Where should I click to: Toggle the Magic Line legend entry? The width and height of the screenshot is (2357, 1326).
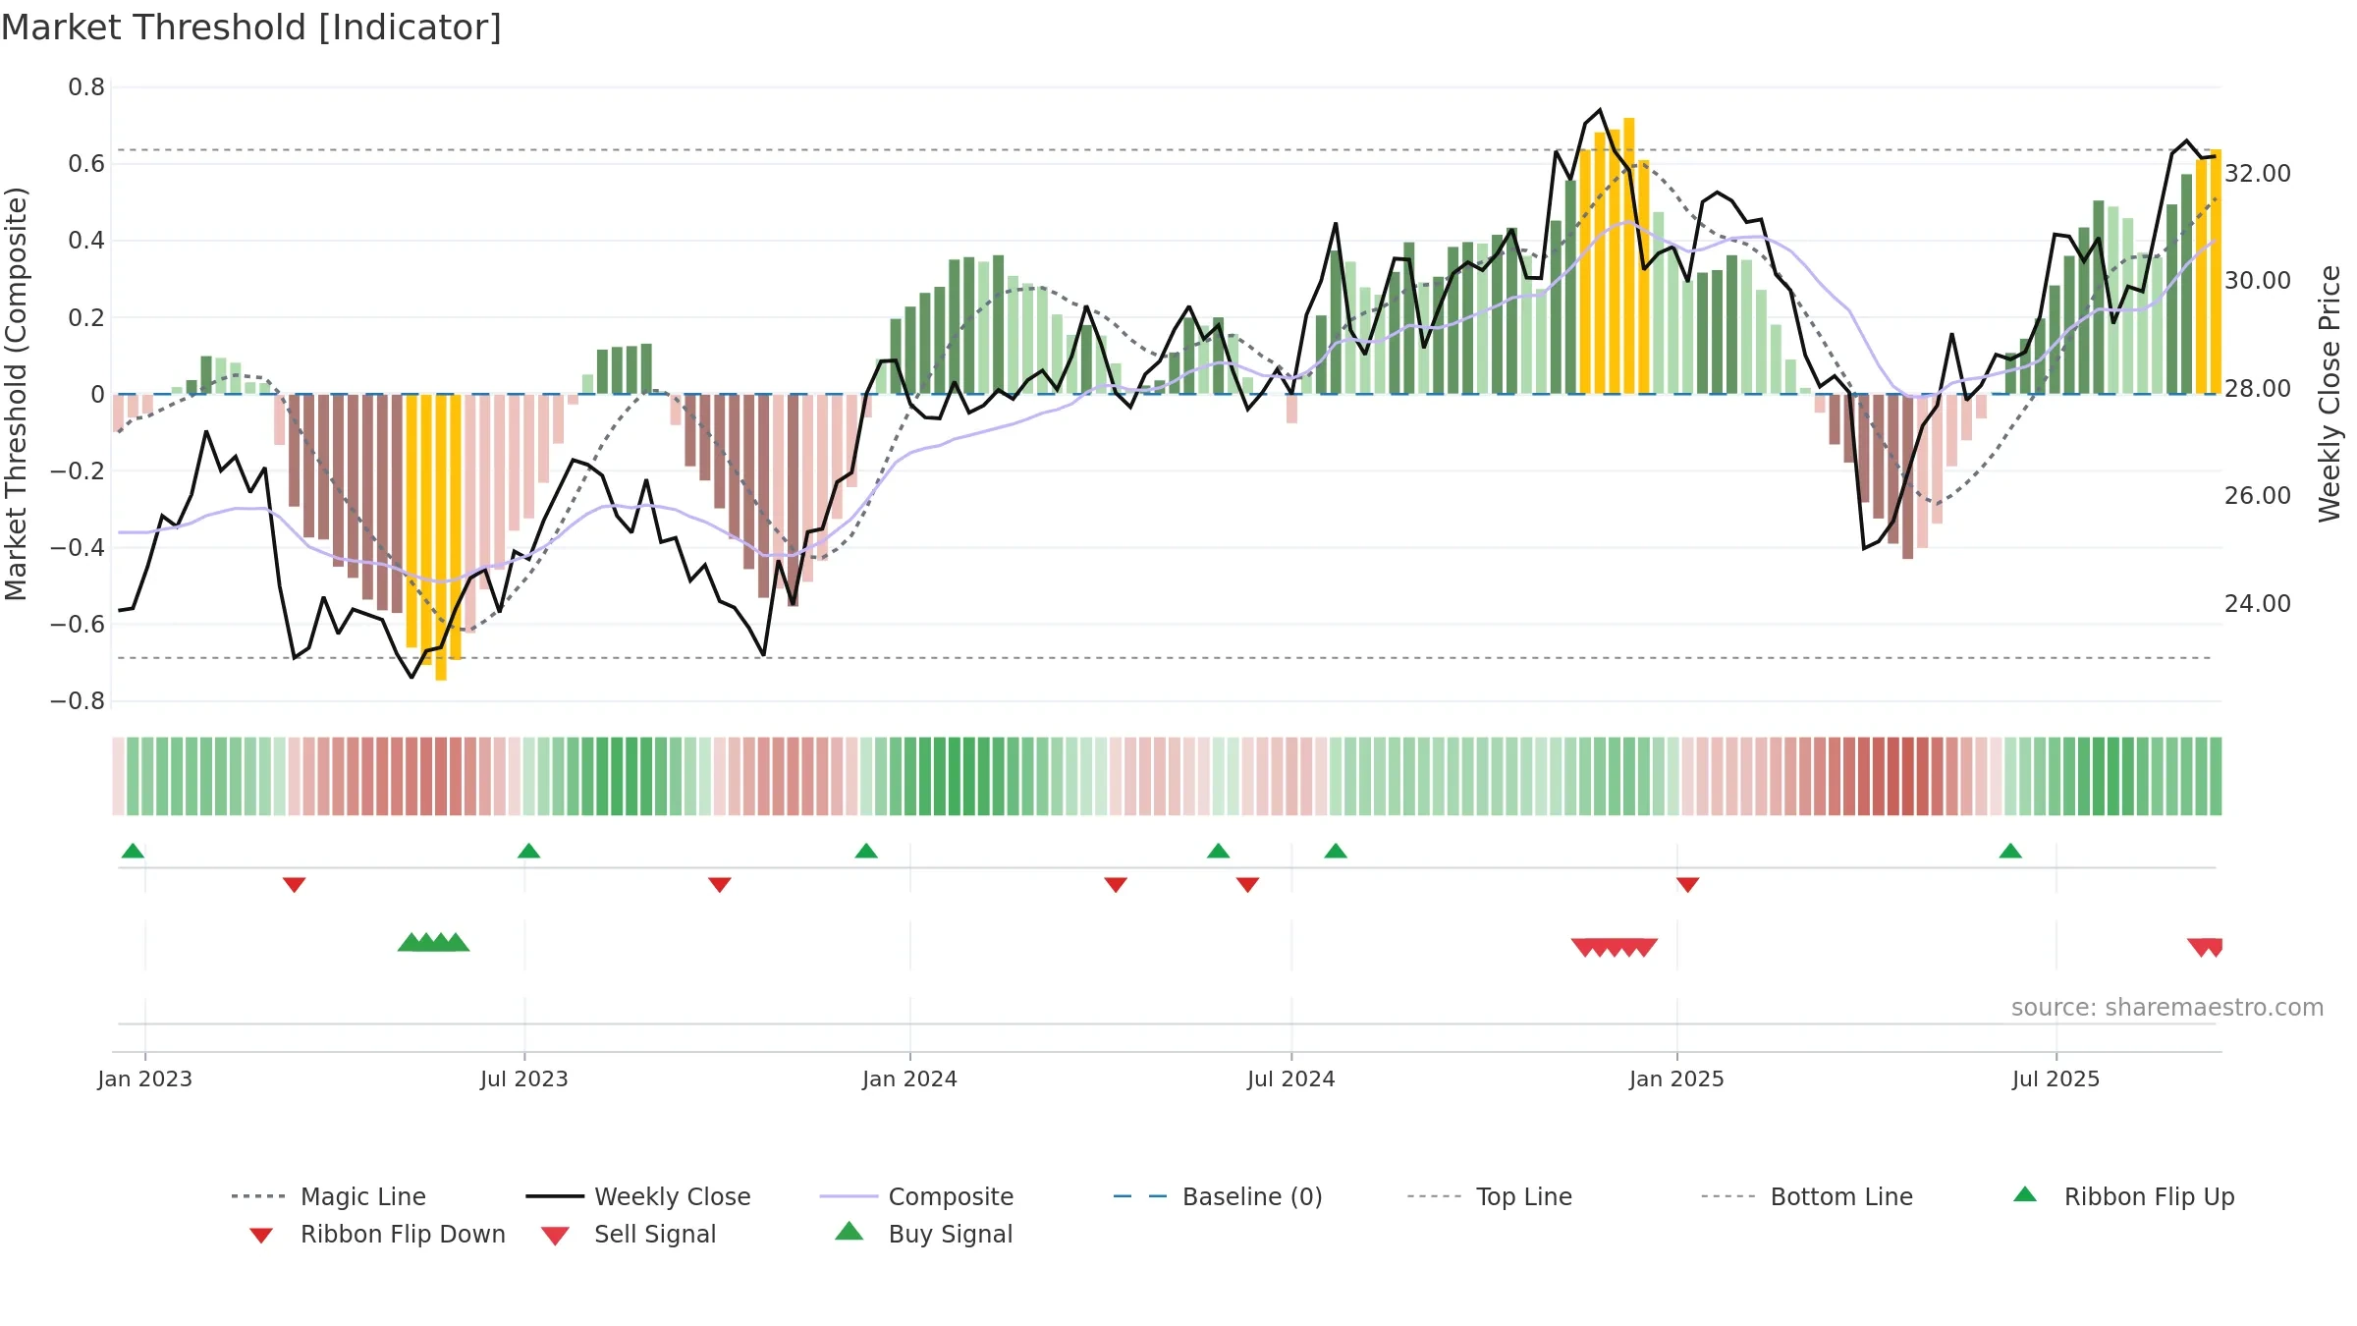(x=328, y=1196)
